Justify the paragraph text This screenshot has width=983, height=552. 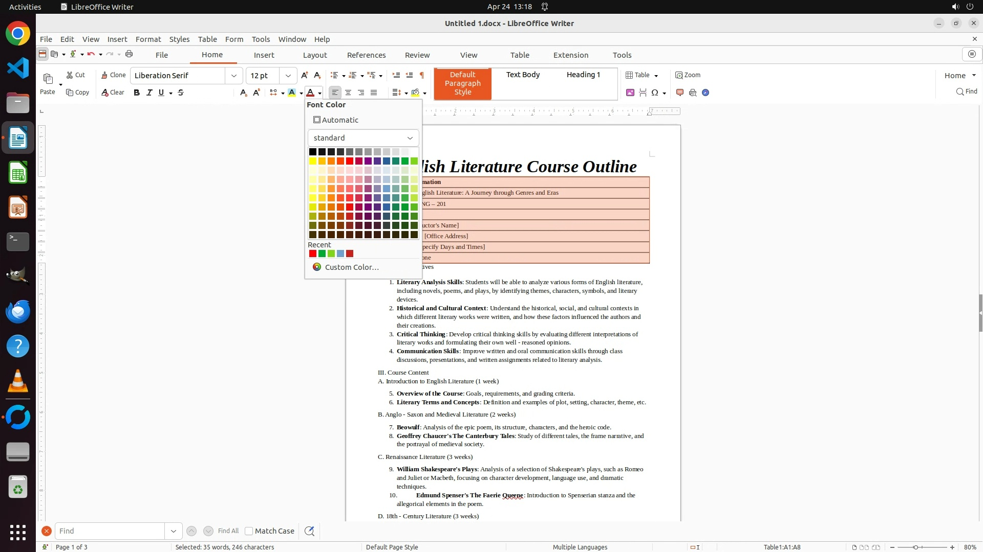point(374,93)
